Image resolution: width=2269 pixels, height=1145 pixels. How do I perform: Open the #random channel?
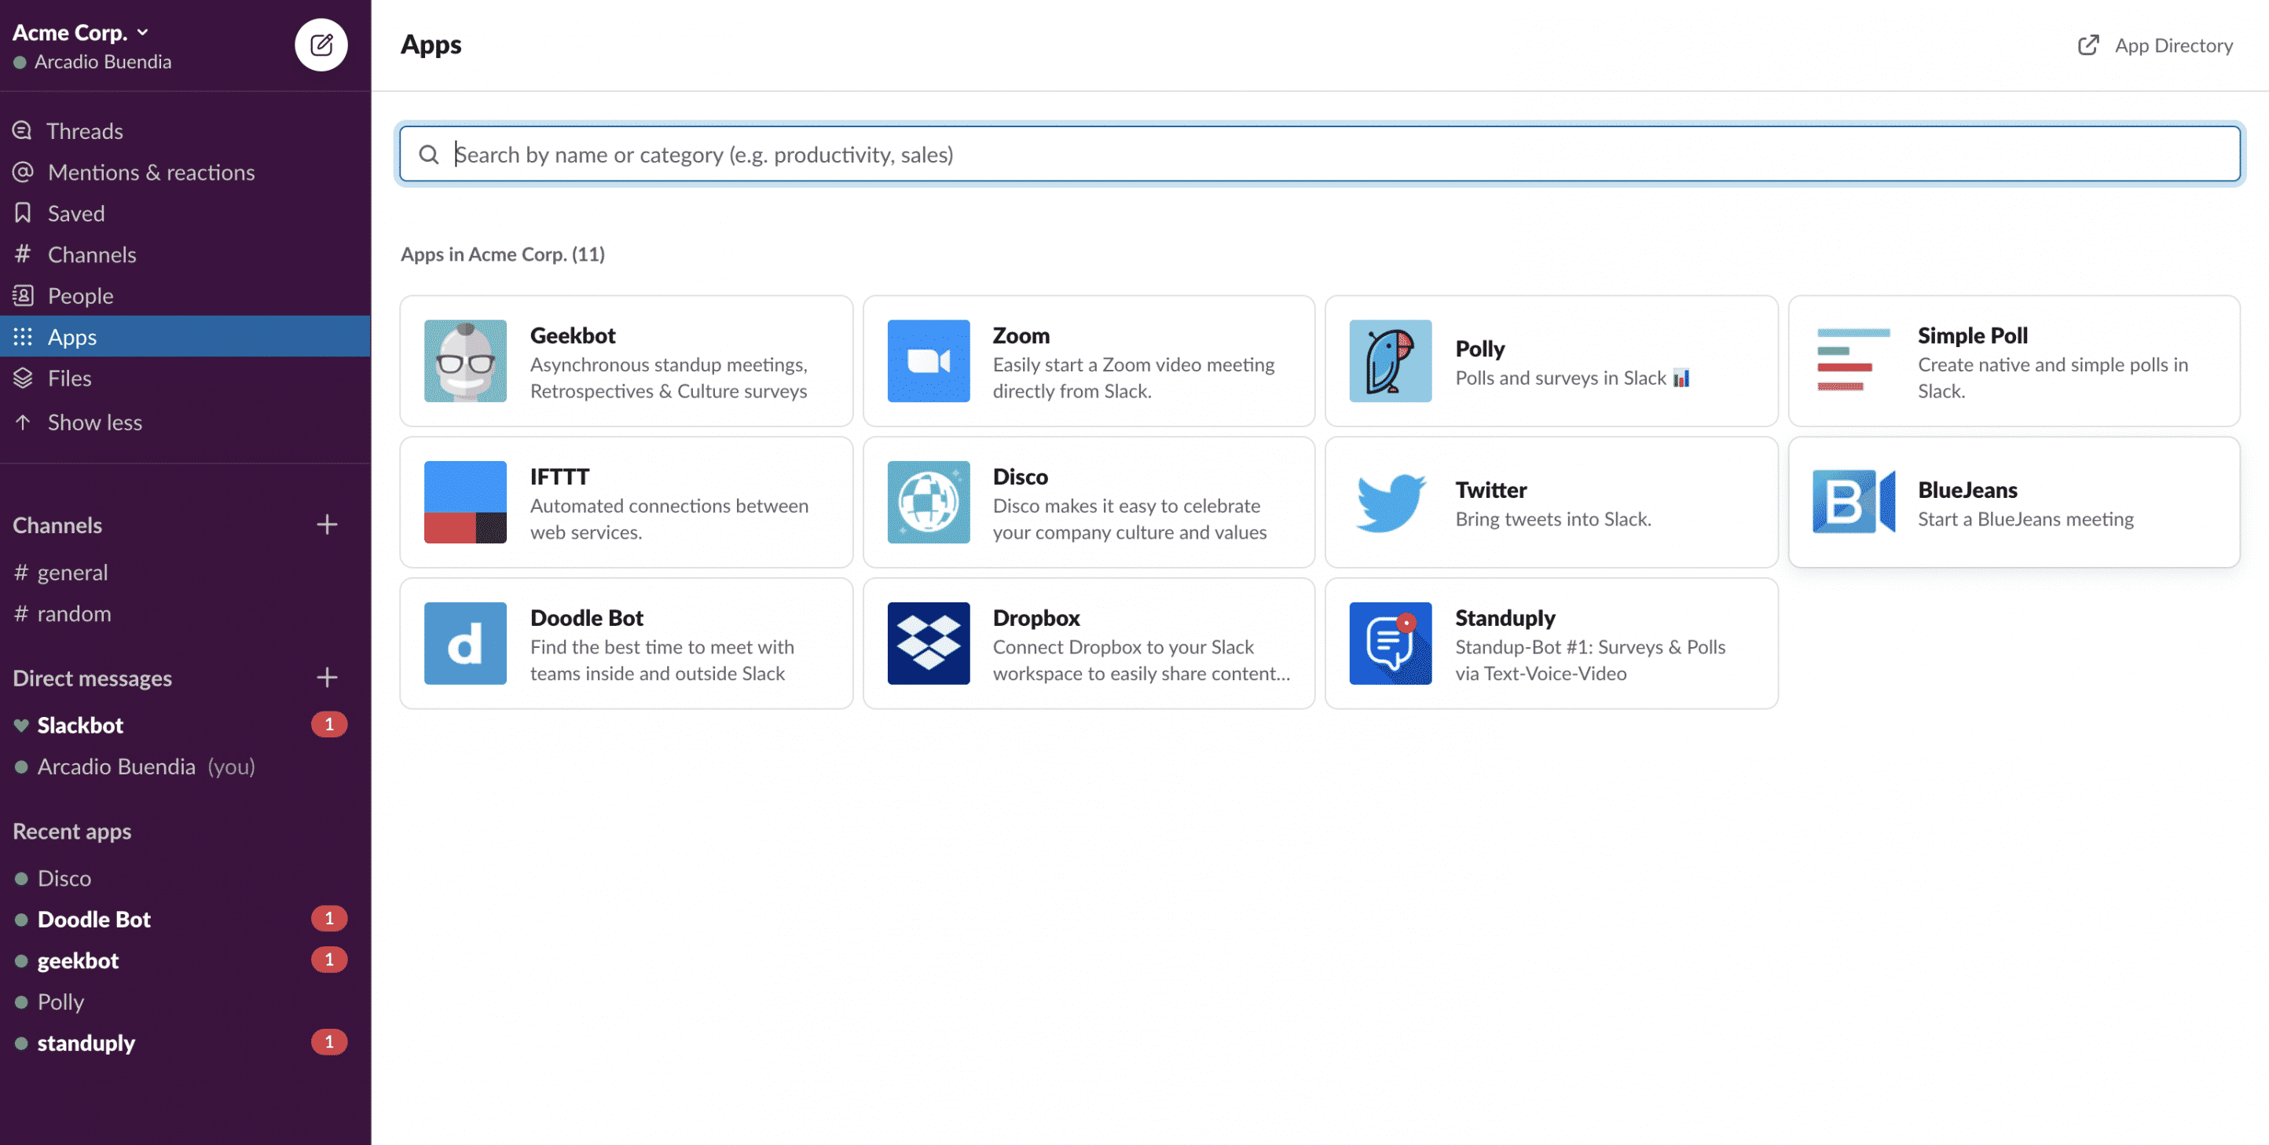pos(185,614)
